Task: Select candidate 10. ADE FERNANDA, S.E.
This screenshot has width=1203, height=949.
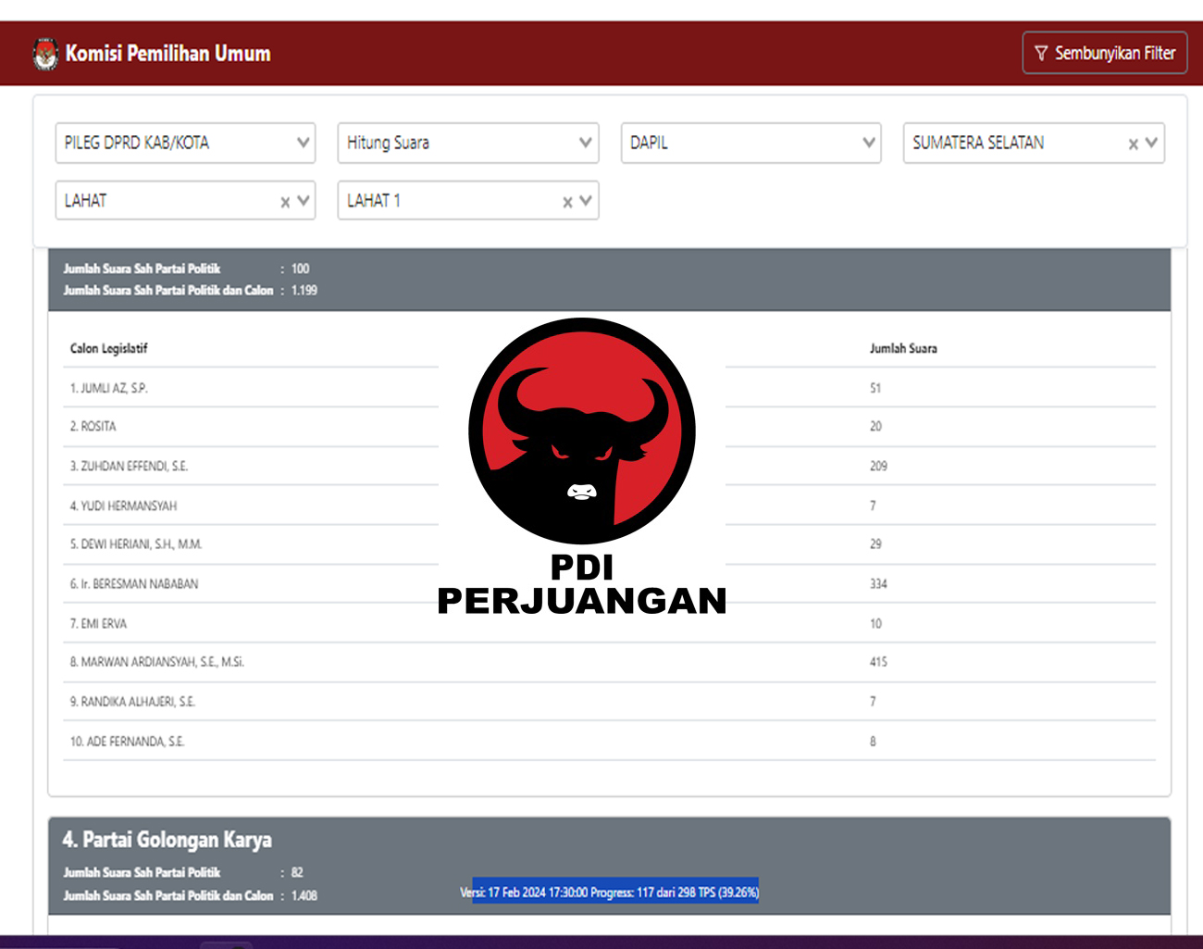Action: (127, 742)
